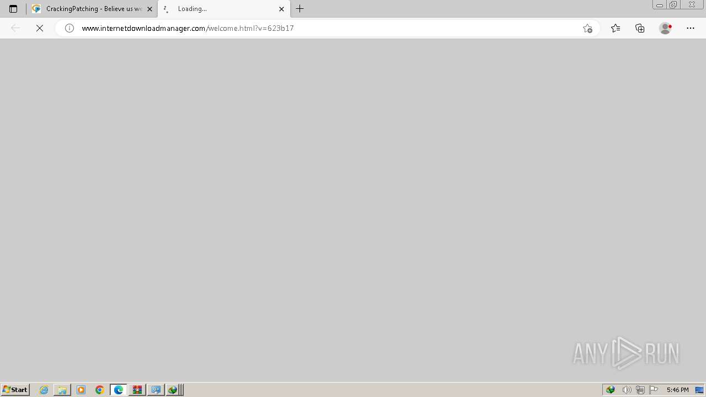
Task: Close the Loading... tab
Action: (281, 9)
